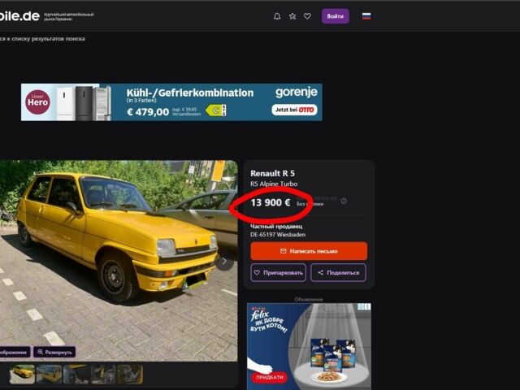Screen dimensions: 520x390
Task: Go back to search results list link
Action: click(42, 39)
